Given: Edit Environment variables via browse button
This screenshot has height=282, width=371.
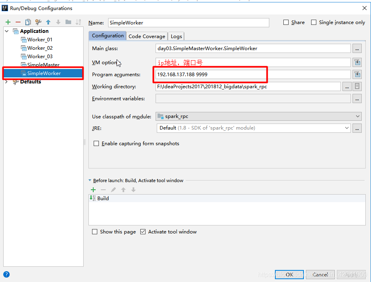Looking at the screenshot, I should click(x=357, y=99).
